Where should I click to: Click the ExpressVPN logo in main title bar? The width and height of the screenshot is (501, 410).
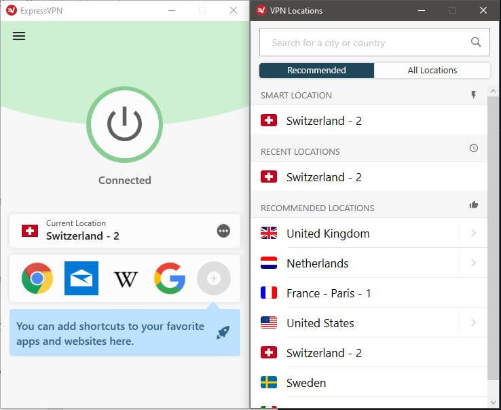[x=12, y=10]
